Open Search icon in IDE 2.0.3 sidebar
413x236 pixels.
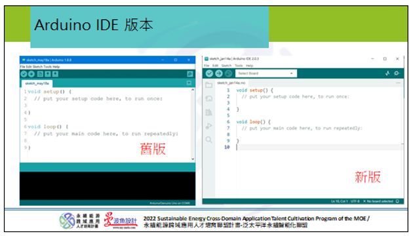click(209, 140)
